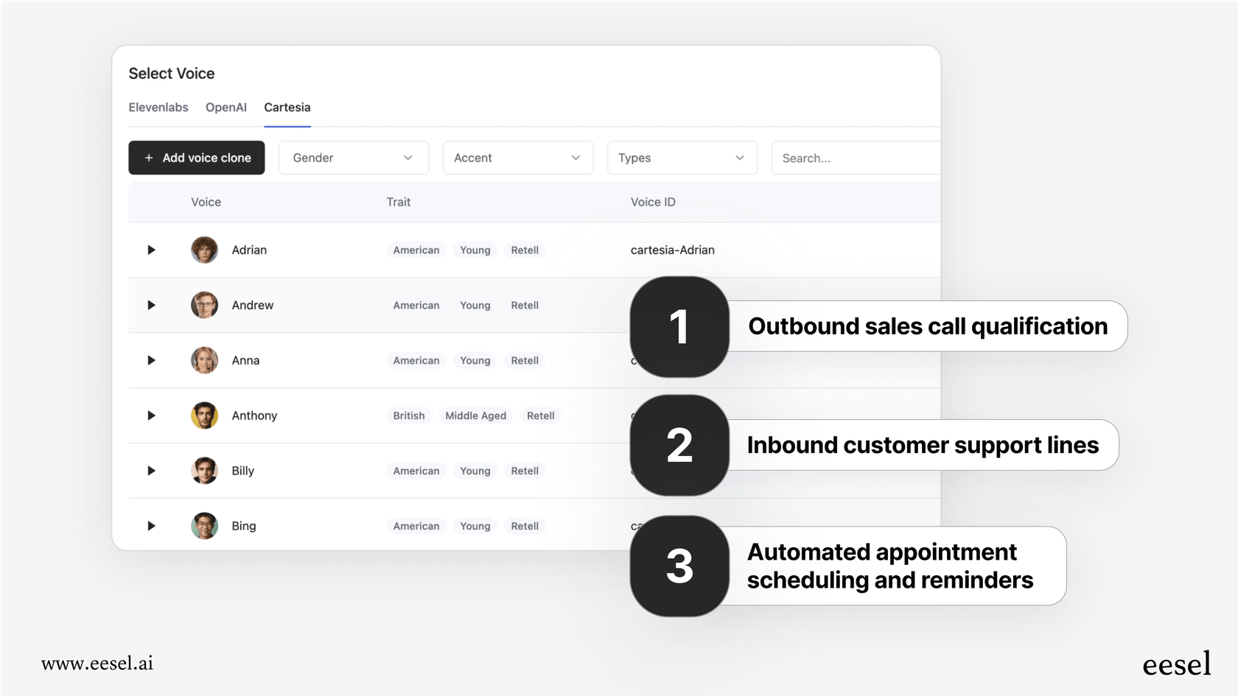Click Anthony's avatar picture

tap(204, 416)
